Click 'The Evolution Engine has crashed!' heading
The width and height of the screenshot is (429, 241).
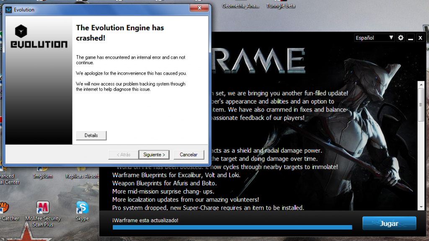click(x=120, y=33)
